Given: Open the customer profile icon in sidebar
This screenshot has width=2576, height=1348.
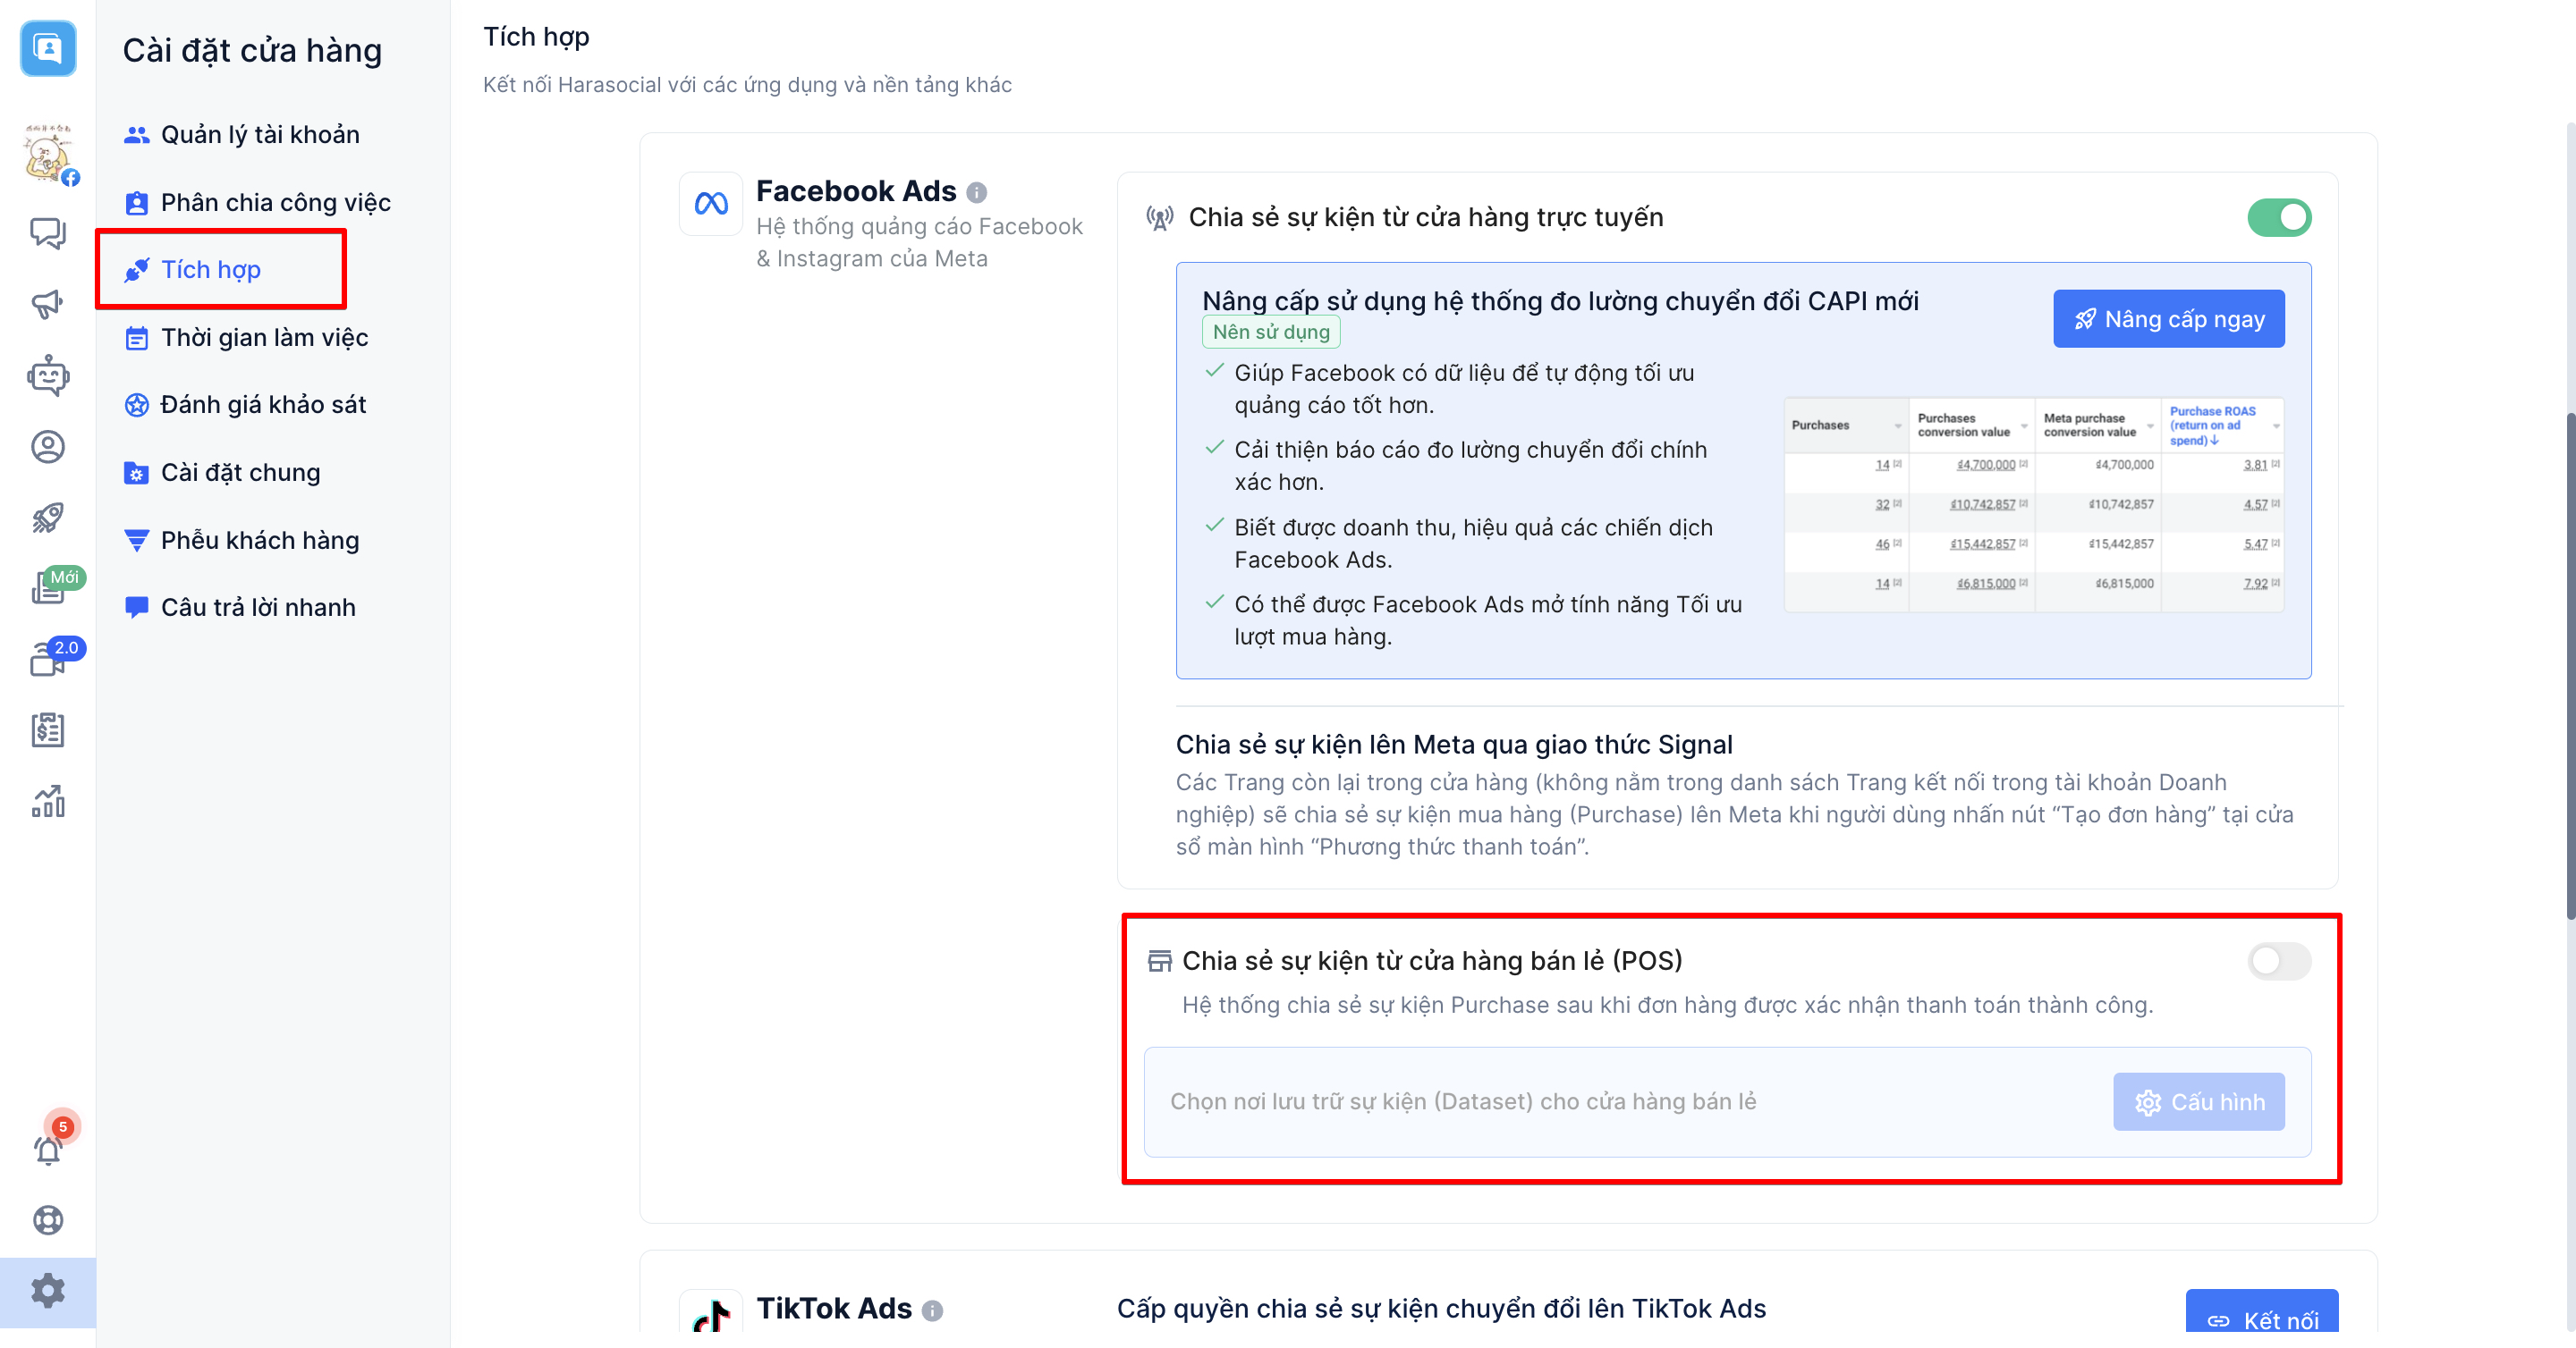Looking at the screenshot, I should (47, 447).
